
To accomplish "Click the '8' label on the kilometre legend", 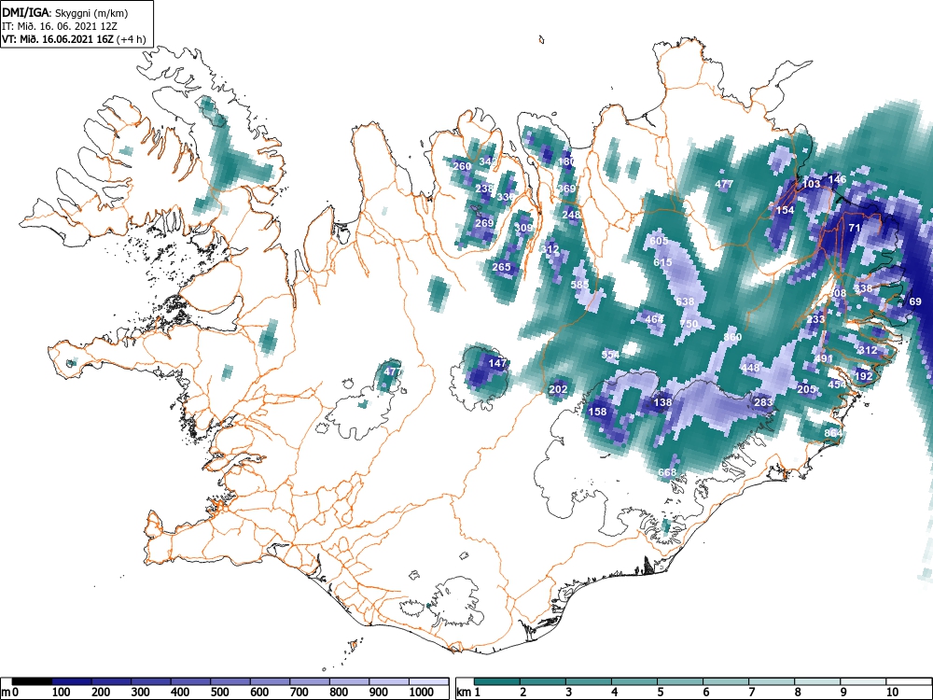I will (798, 692).
